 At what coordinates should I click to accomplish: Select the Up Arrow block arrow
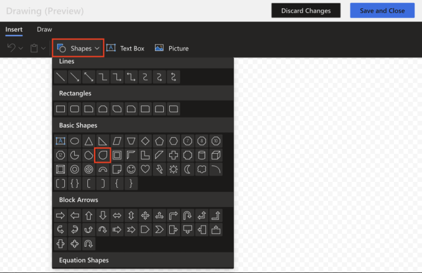pos(89,215)
